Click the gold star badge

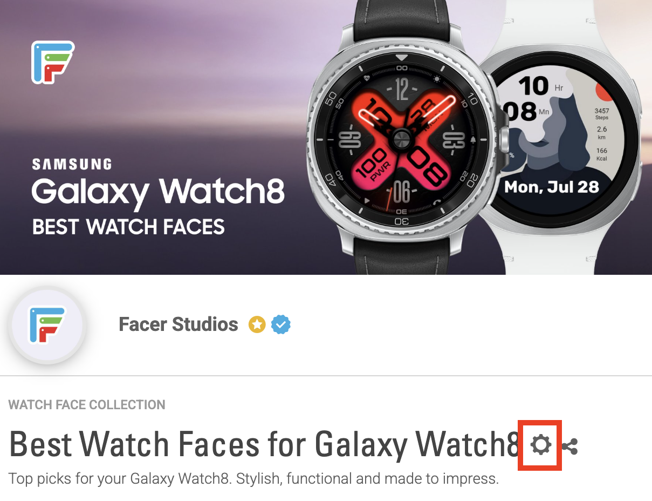click(x=257, y=325)
